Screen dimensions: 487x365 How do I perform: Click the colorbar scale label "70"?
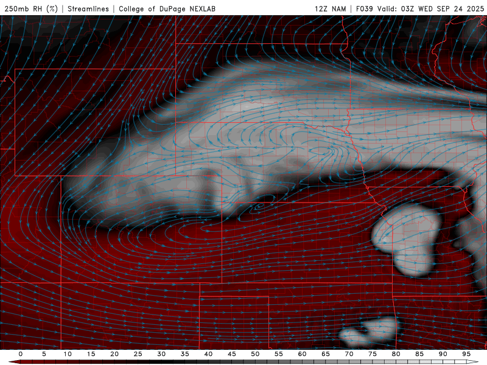tap(349, 354)
